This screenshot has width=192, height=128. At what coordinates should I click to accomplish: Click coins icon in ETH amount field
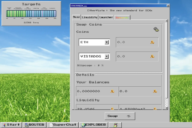[152, 42]
